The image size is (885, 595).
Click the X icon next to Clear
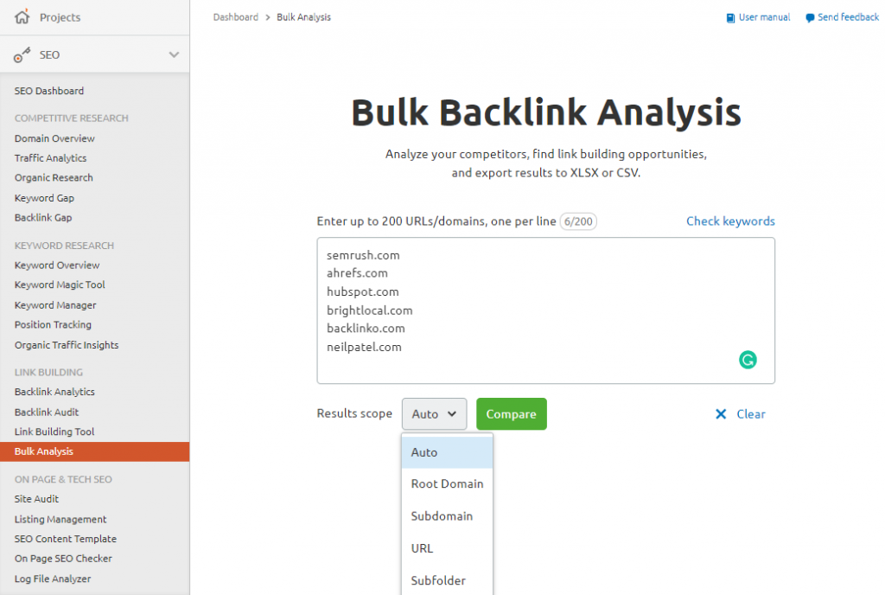coord(721,413)
